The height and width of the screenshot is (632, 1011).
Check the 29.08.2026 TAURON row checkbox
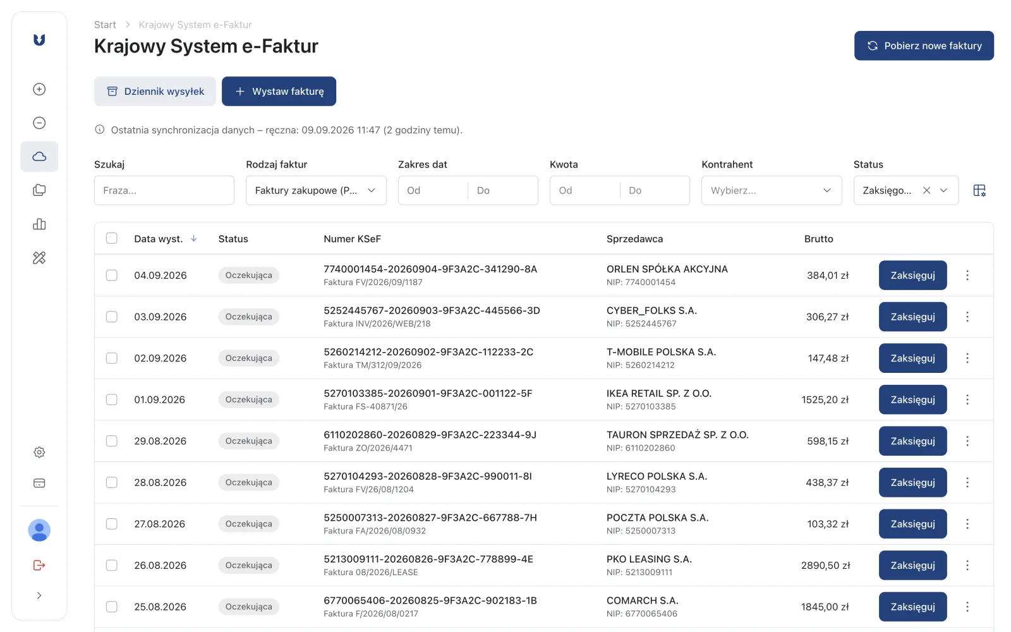(x=112, y=441)
